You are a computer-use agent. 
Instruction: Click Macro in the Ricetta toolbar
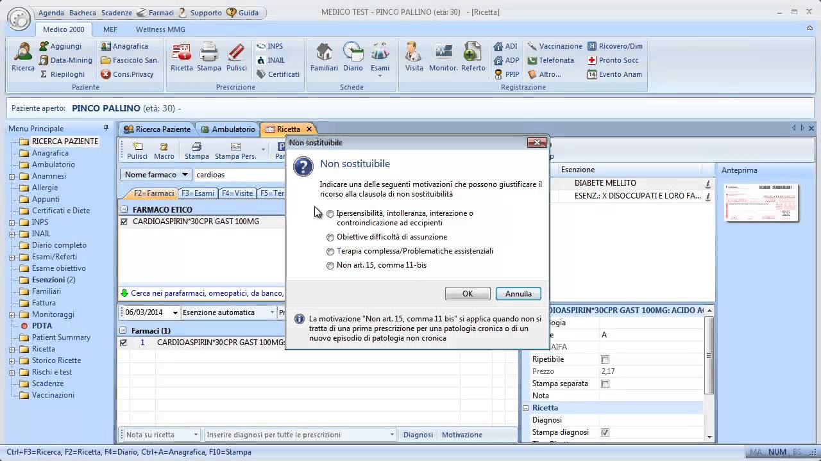coord(164,151)
